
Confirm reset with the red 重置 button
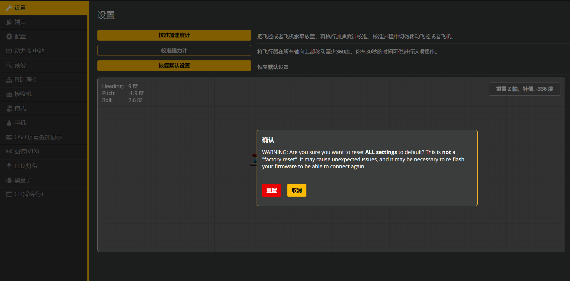coord(271,190)
